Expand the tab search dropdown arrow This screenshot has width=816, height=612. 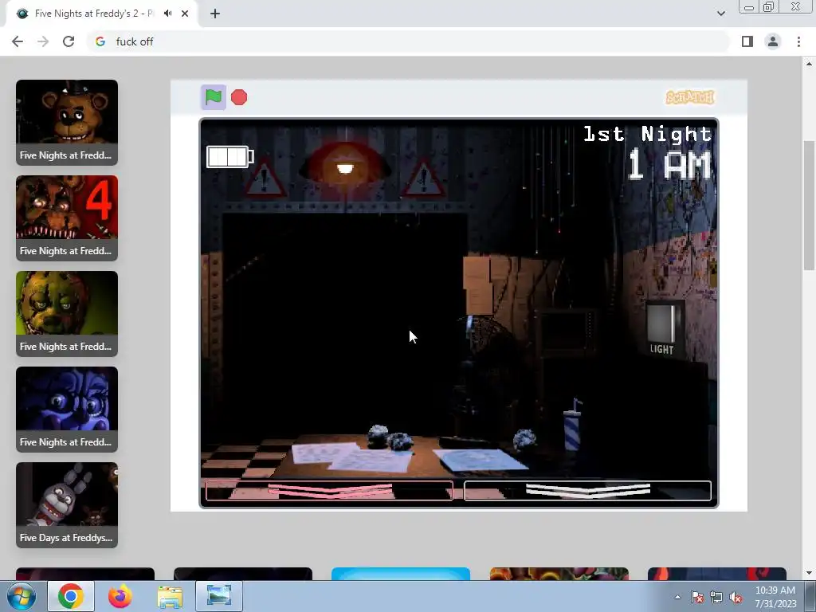click(x=720, y=14)
